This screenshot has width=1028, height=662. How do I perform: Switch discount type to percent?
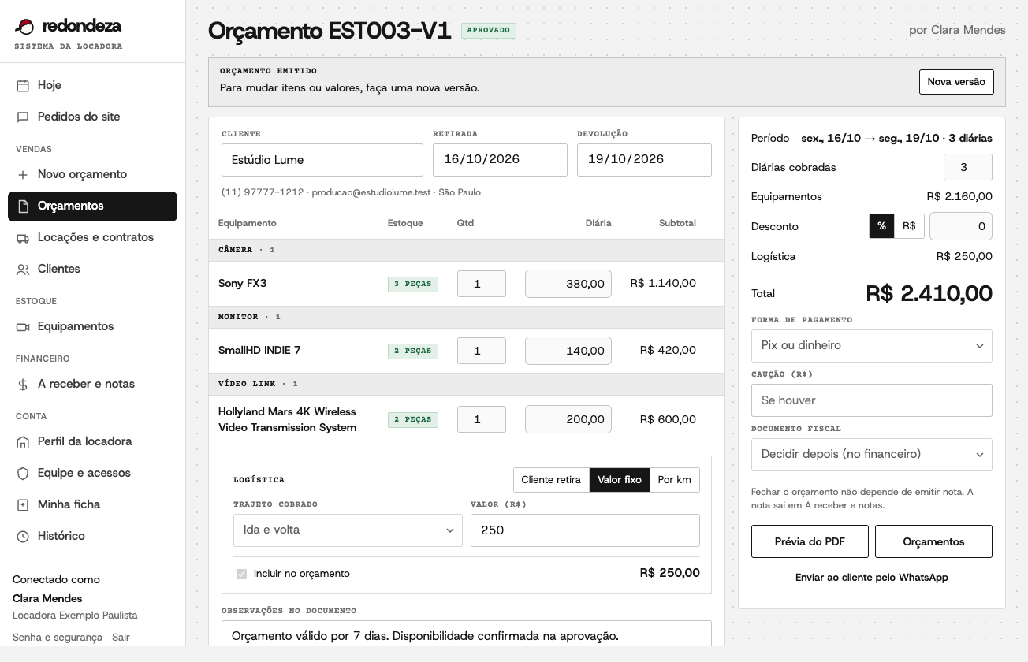[x=881, y=226]
